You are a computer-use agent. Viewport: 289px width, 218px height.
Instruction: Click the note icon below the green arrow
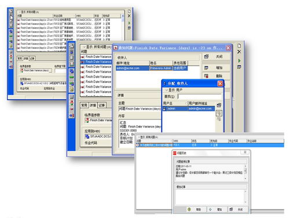click(x=239, y=67)
